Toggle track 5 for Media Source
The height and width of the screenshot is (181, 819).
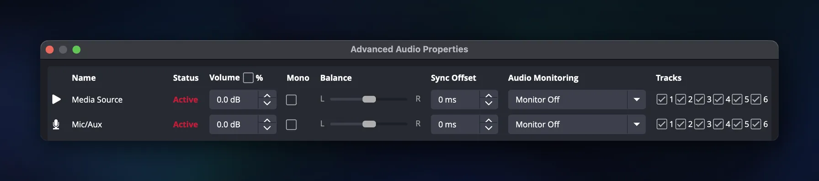coord(737,99)
